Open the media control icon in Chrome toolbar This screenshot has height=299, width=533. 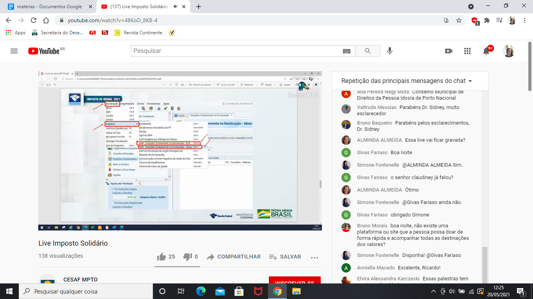click(x=499, y=20)
